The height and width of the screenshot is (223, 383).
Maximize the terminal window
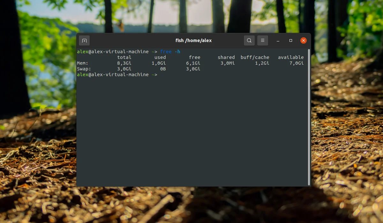[291, 40]
